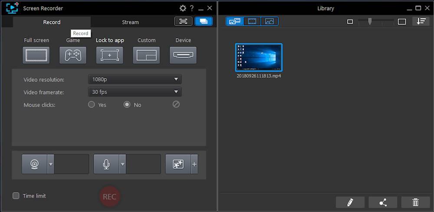
Task: Click the empty webcam device field
Action: click(x=72, y=164)
